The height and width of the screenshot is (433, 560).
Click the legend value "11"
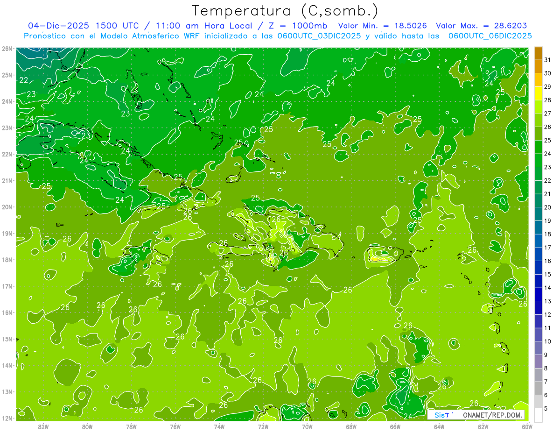[x=548, y=328]
